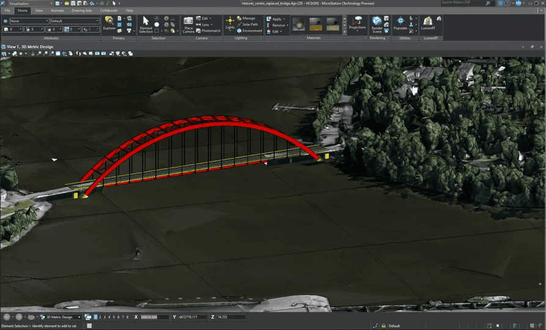Select the third material thumbnail in gallery
Image resolution: width=546 pixels, height=330 pixels.
(333, 24)
